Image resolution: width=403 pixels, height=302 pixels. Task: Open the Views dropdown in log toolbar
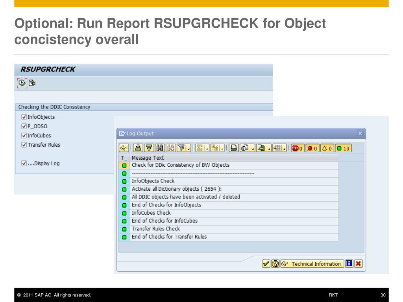tap(247, 148)
